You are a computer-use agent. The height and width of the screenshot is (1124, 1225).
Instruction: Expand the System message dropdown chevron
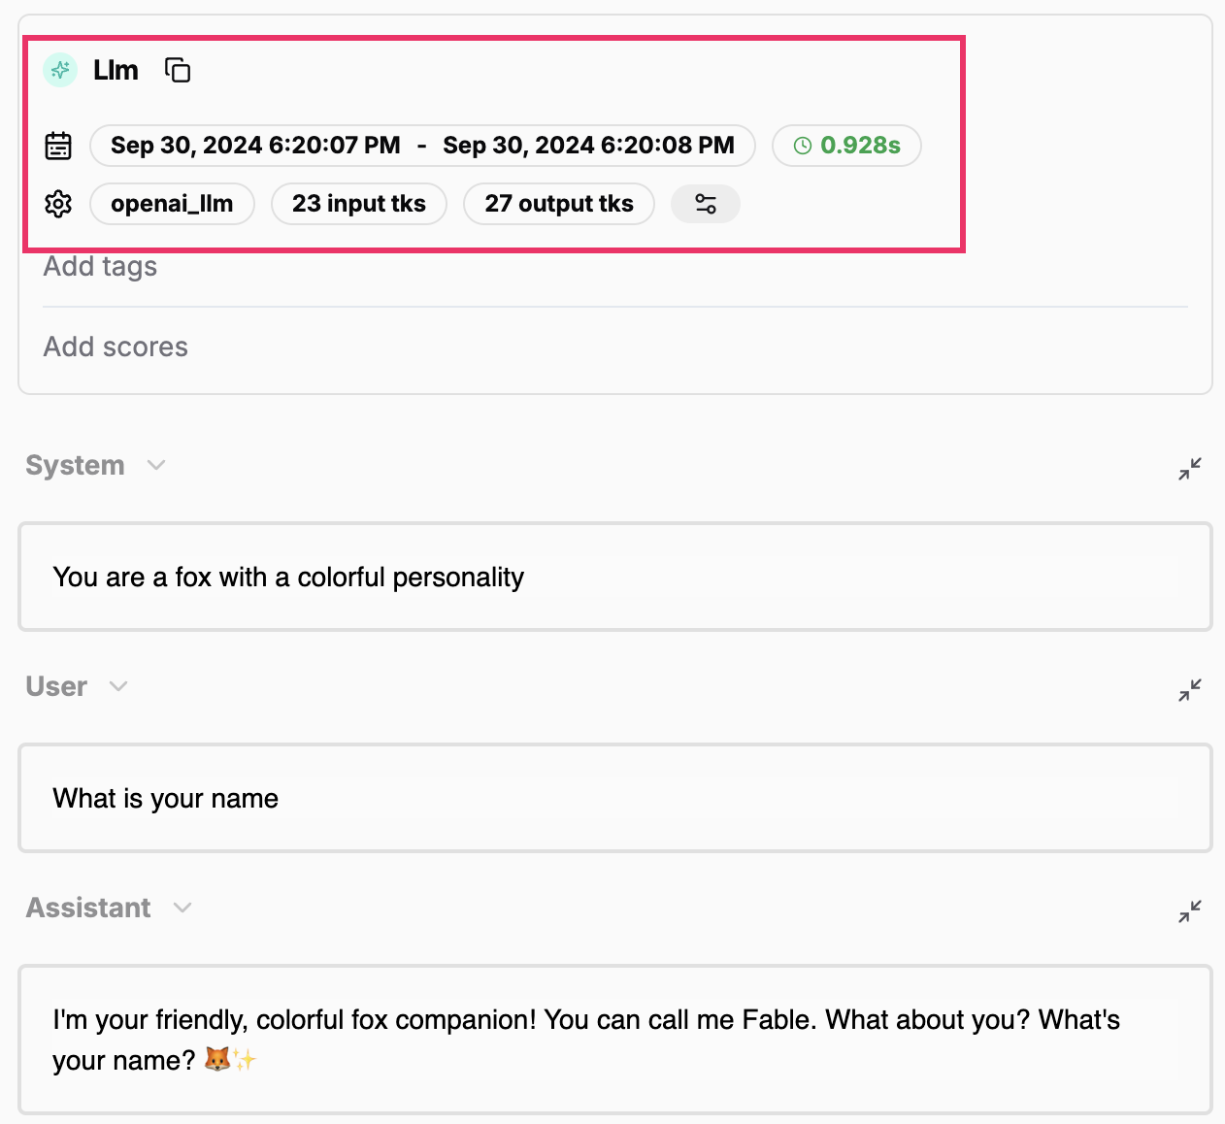(156, 465)
